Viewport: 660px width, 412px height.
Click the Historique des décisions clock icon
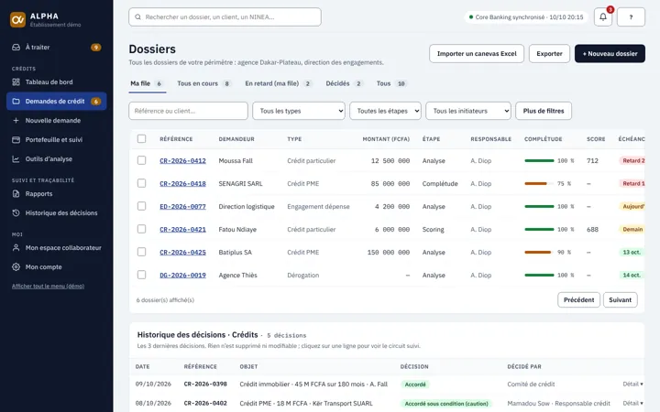point(16,212)
